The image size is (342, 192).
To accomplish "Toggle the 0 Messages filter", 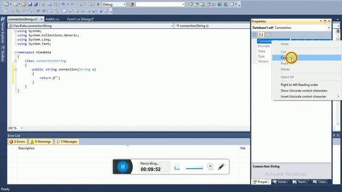I will pos(66,141).
